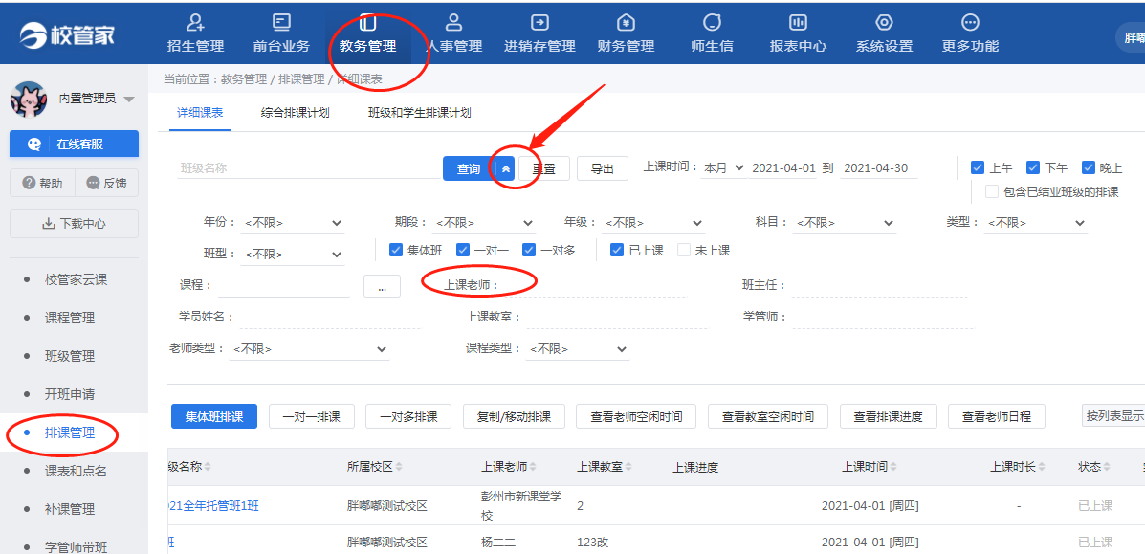Open 报表中心 module icon
Image resolution: width=1145 pixels, height=554 pixels.
click(x=798, y=23)
